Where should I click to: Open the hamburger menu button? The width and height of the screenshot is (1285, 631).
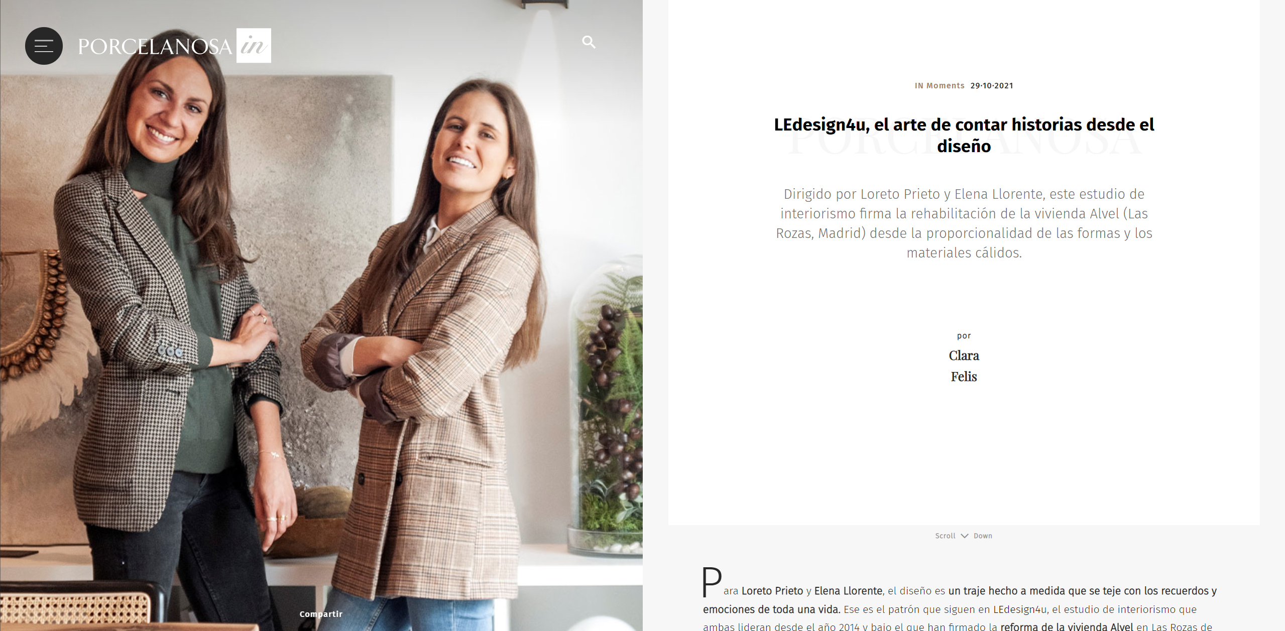point(44,46)
